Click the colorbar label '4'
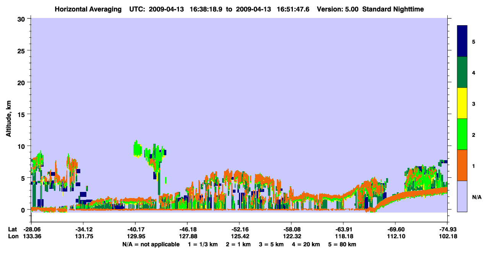The image size is (497, 255). click(474, 72)
